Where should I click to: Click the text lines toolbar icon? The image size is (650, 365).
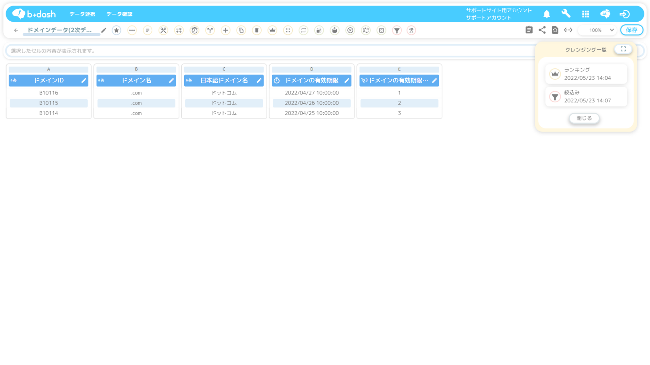148,30
